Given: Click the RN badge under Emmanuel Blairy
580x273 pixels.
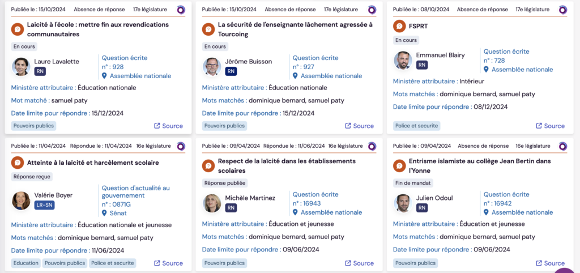Looking at the screenshot, I should point(422,65).
